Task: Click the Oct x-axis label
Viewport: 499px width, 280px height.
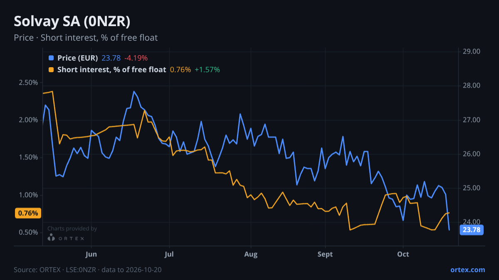Action: (x=403, y=254)
